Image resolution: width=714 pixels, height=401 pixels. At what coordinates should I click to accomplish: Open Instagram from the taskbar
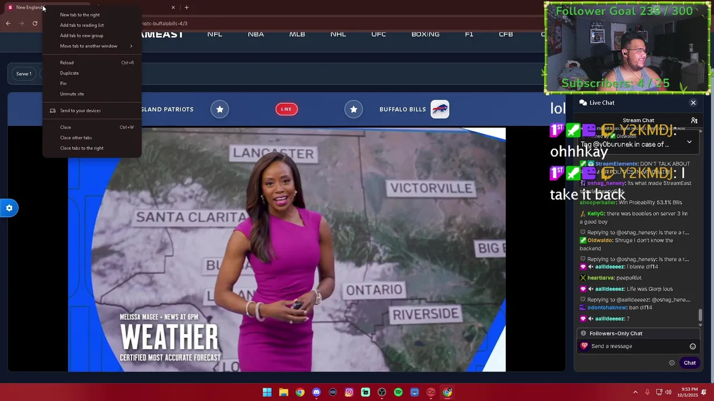pos(349,392)
